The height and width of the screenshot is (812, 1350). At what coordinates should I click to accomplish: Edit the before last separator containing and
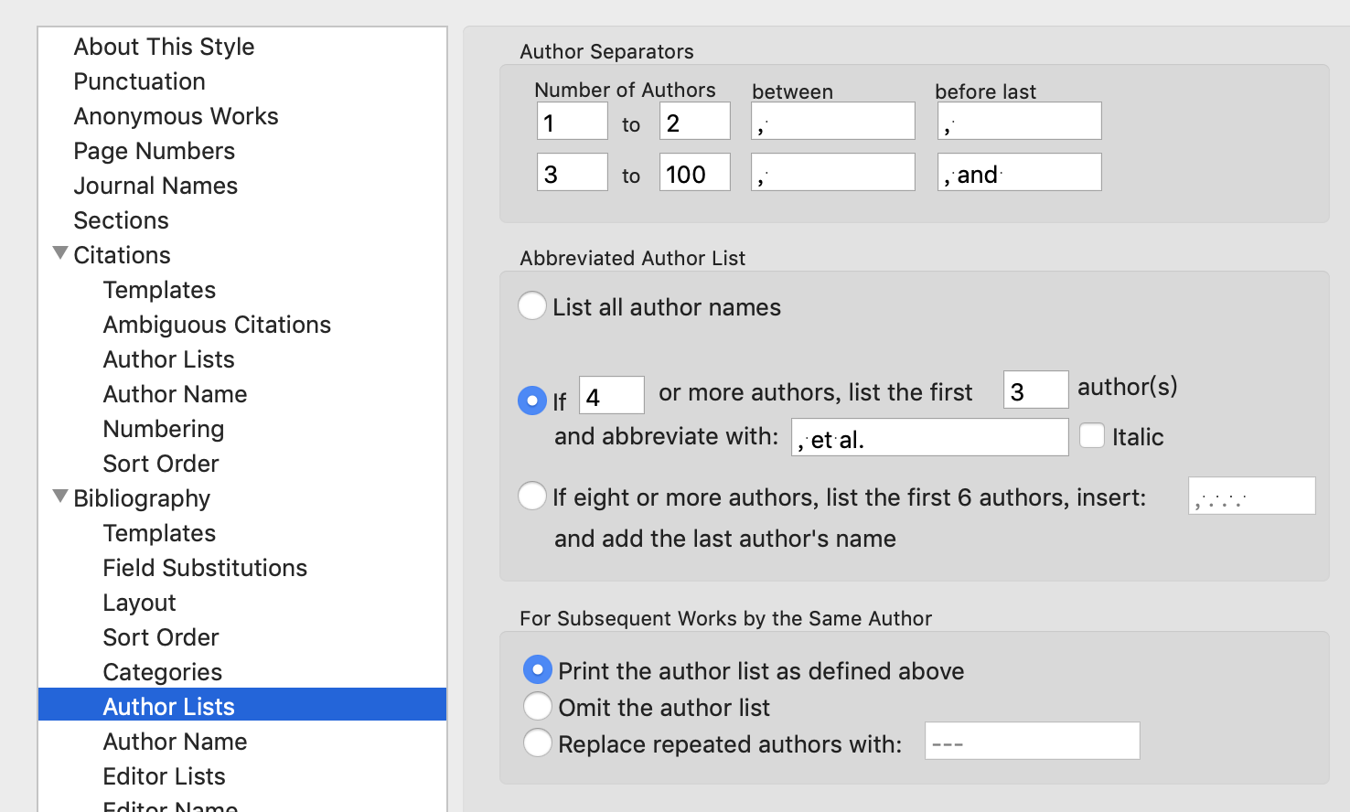pos(1019,172)
